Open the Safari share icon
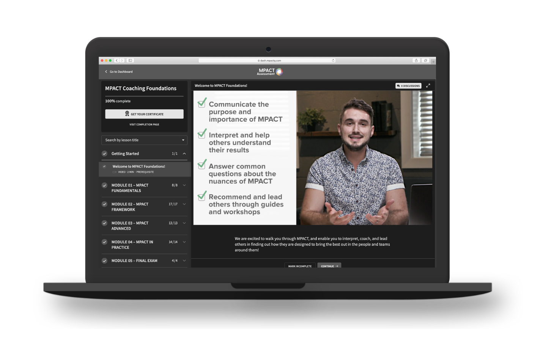 pyautogui.click(x=416, y=60)
